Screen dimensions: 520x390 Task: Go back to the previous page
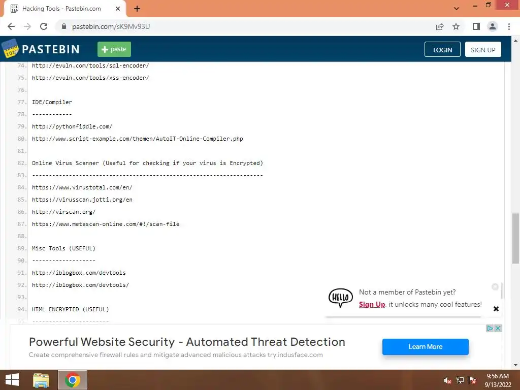(11, 26)
